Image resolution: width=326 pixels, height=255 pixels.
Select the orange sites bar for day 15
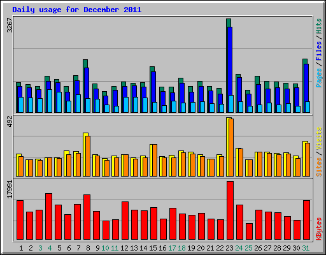point(155,161)
